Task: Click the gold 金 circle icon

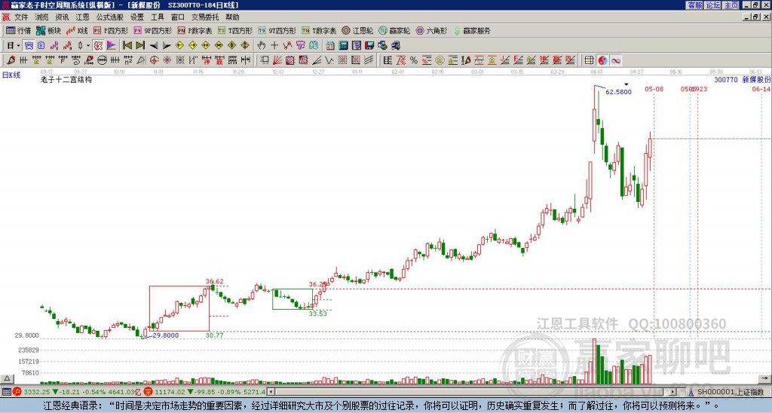Action: coord(440,60)
